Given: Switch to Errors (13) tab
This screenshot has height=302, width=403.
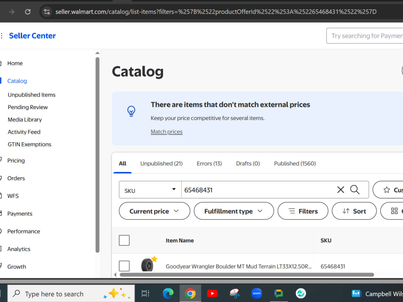Looking at the screenshot, I should pyautogui.click(x=209, y=163).
